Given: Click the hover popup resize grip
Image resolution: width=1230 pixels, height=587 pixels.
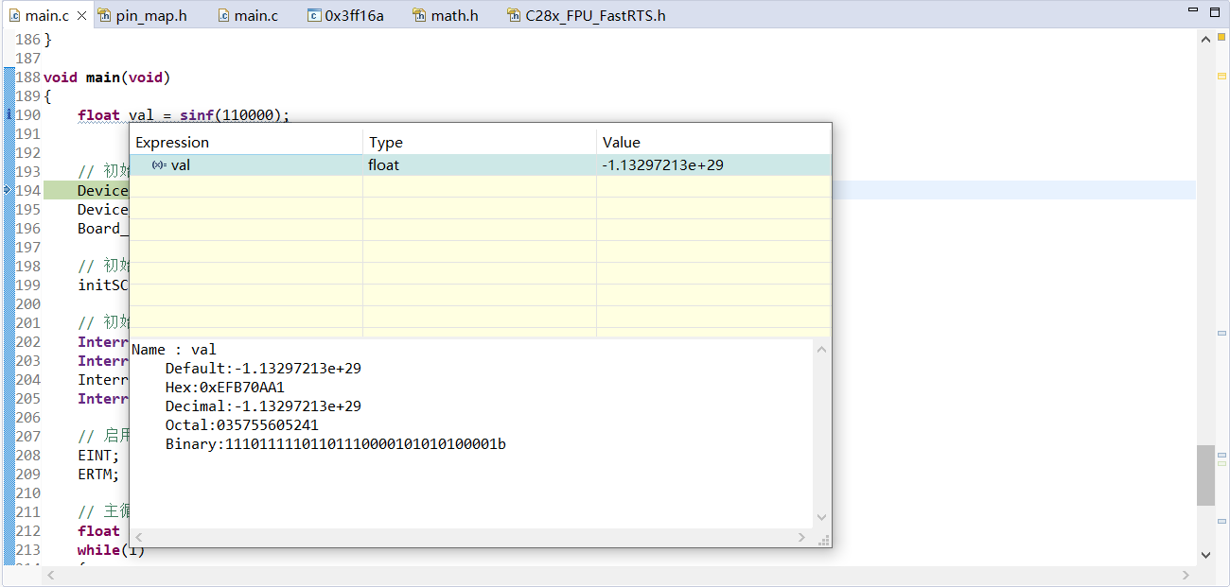Looking at the screenshot, I should coord(824,540).
